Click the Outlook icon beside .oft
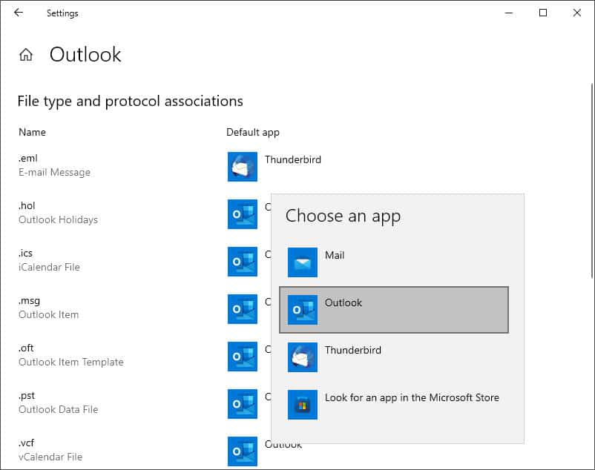Viewport: 595px width, 470px height. coord(241,357)
